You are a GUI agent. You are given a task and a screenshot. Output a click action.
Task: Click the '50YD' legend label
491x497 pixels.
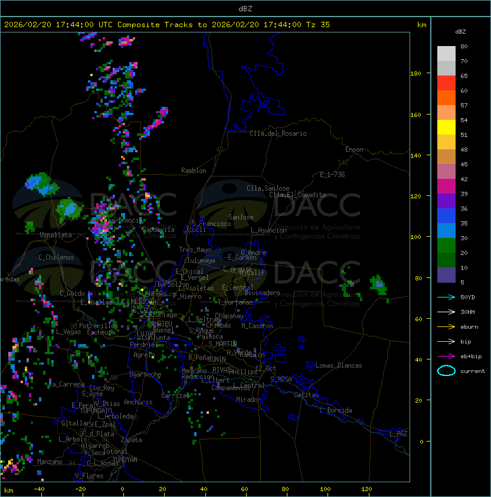[467, 297]
